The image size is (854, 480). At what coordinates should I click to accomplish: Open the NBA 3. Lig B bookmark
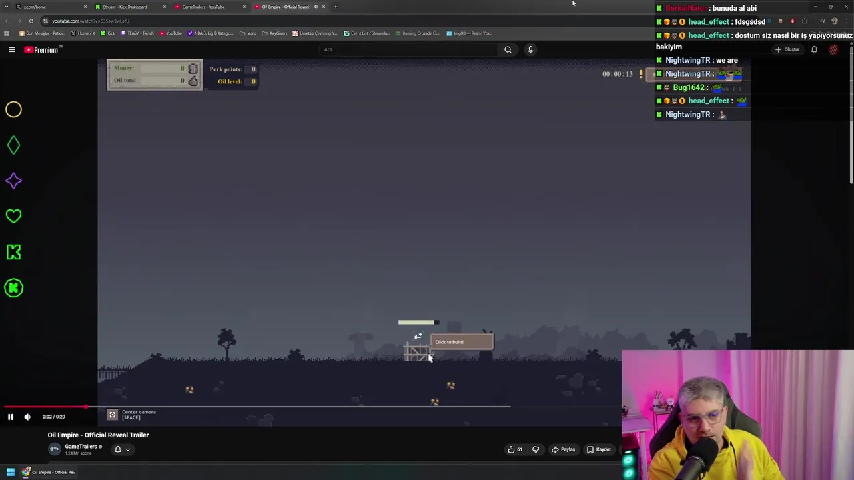click(210, 33)
